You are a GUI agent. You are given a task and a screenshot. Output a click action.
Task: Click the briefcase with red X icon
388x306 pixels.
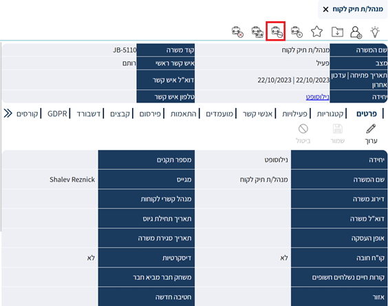pyautogui.click(x=237, y=32)
